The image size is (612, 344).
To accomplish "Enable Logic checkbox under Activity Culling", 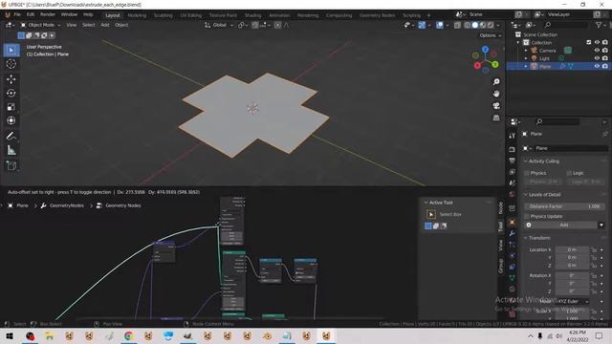I will [x=569, y=173].
